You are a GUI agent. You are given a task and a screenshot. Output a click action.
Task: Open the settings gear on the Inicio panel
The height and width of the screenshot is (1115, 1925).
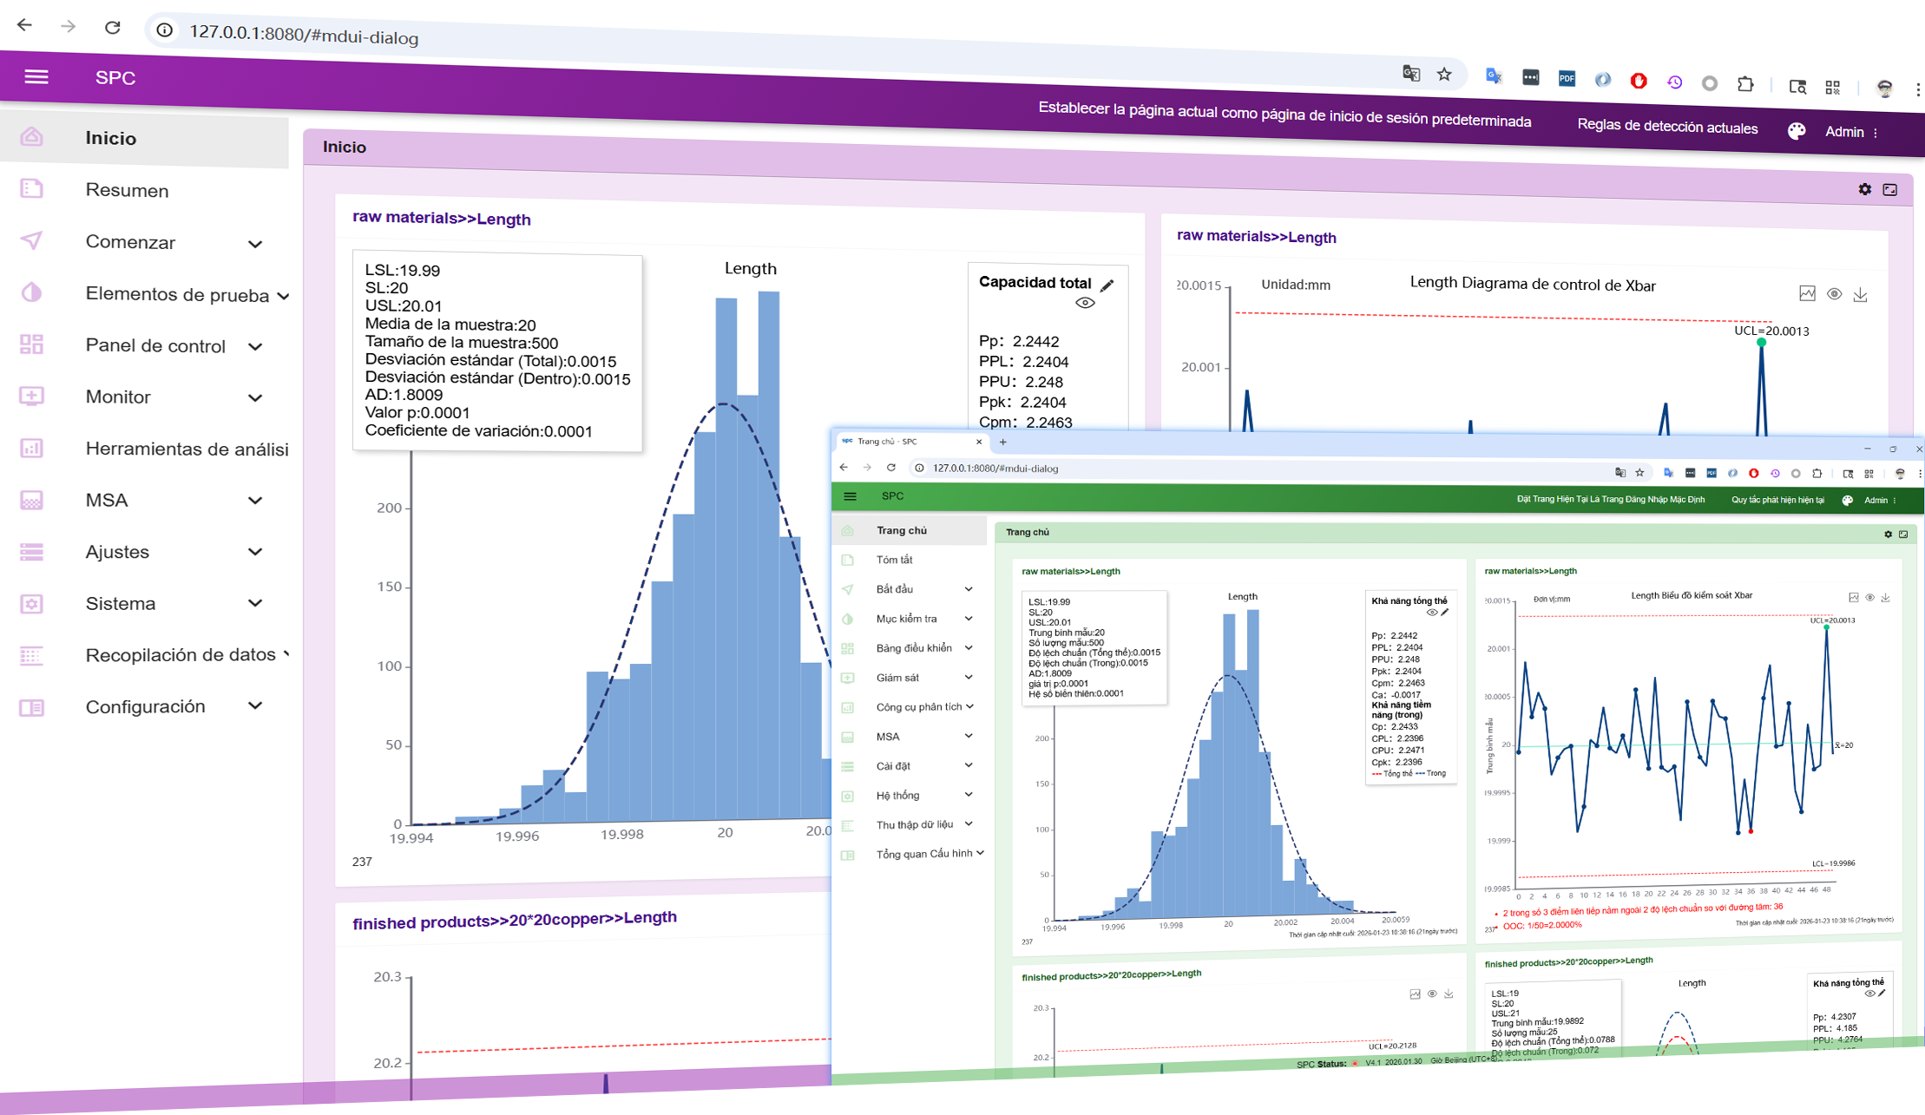coord(1864,189)
